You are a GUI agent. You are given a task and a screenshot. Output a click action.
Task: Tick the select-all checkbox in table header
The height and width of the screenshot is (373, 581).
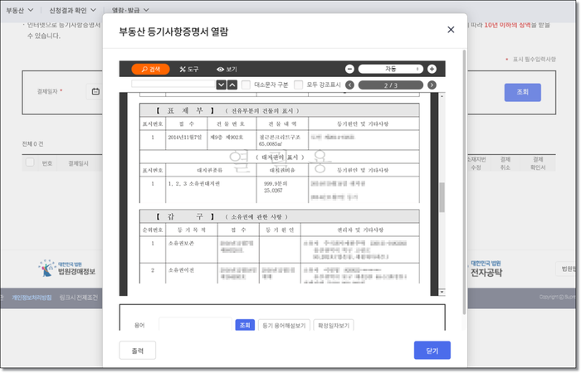30,162
